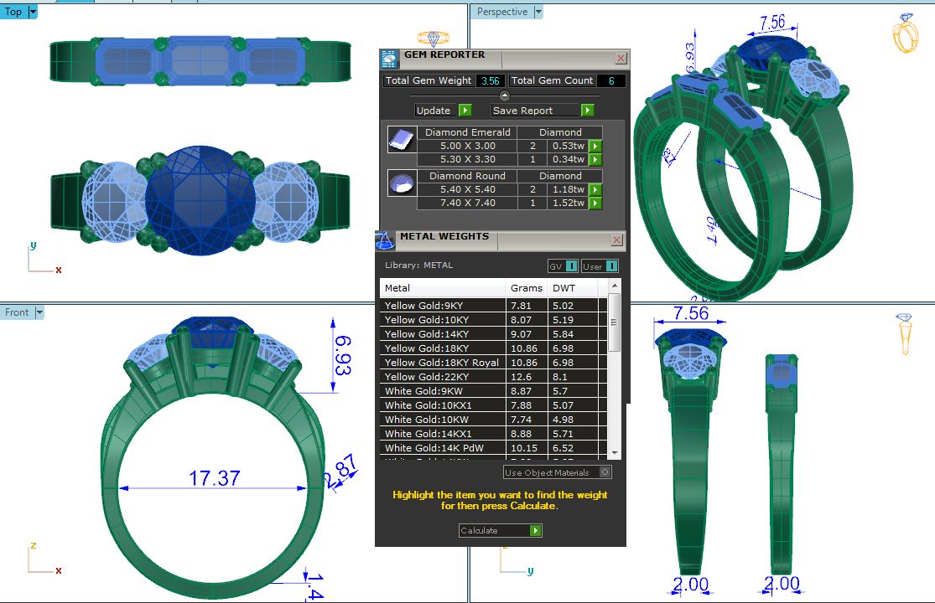Open the Top viewport dropdown arrow
The height and width of the screenshot is (603, 935).
[x=33, y=12]
